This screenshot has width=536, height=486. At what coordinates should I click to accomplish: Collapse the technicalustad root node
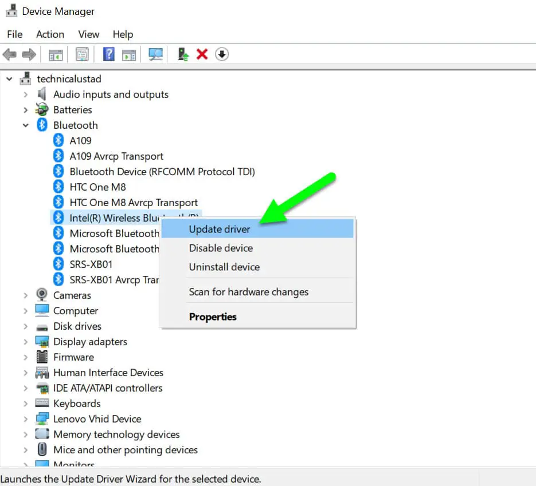[9, 79]
